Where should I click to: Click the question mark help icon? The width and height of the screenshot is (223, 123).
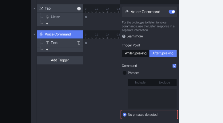tap(124, 36)
